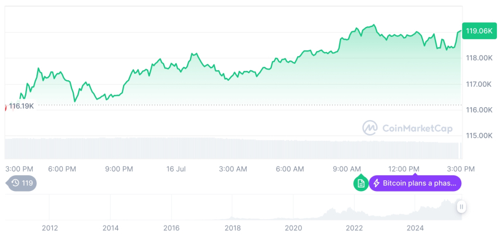Open the 'Bitcoin plans a phas...' event tag
The height and width of the screenshot is (235, 504).
click(x=415, y=183)
